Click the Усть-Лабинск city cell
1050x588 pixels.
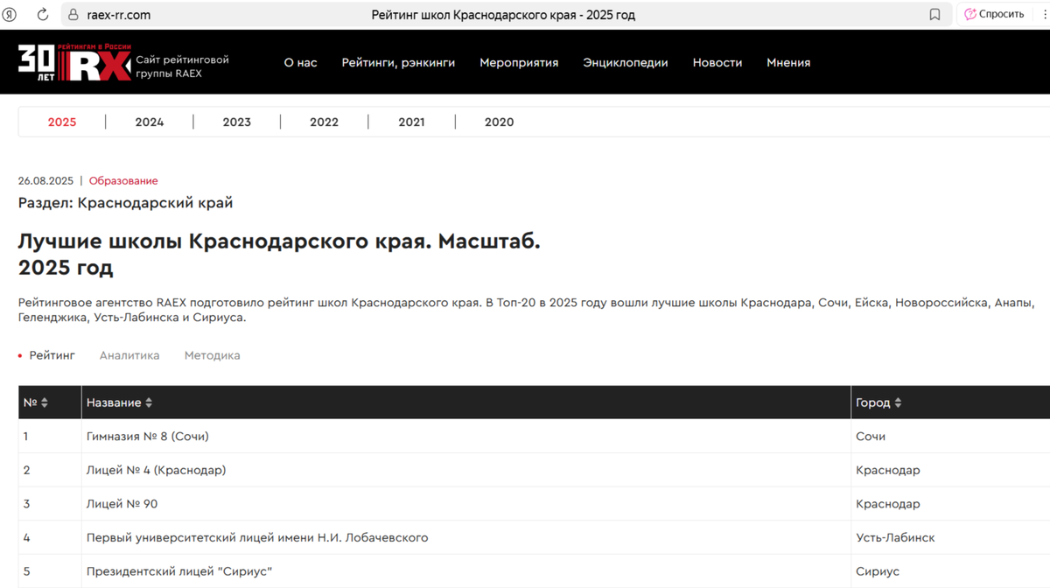click(x=895, y=537)
